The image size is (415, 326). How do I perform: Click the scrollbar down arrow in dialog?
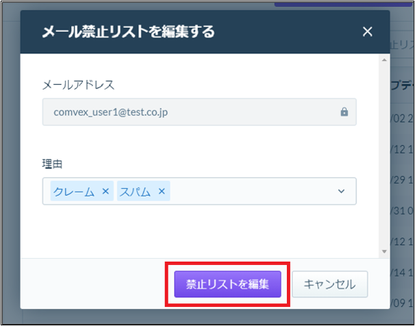[x=384, y=251]
